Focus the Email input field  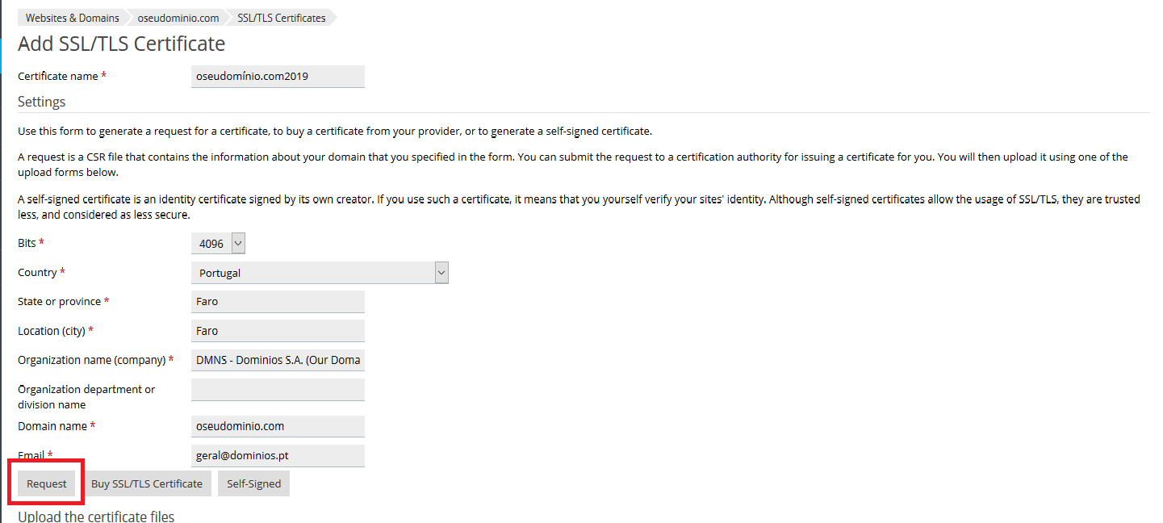click(278, 455)
